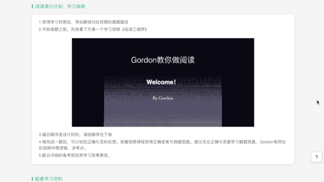The width and height of the screenshot is (324, 182).
Task: Click the green bar beside 学习指南 heading
Action: click(32, 7)
